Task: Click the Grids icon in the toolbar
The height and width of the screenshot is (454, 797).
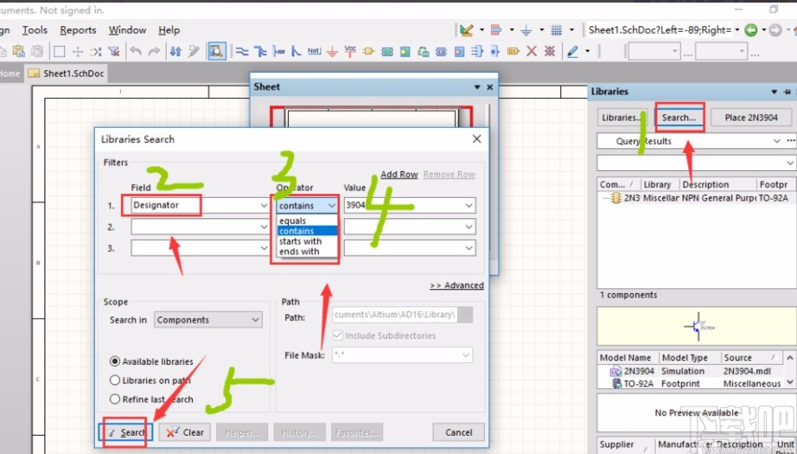Action: click(557, 30)
